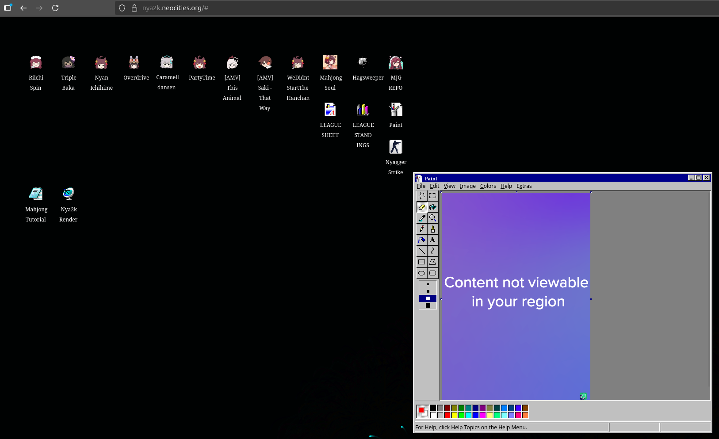Pick the black swatch in the palette

pos(433,408)
